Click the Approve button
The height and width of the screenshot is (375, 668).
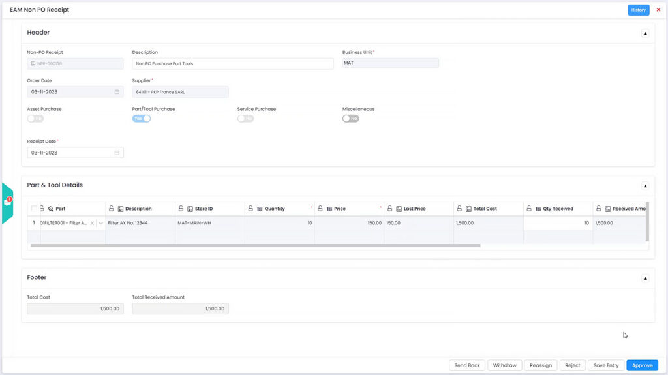coord(642,365)
